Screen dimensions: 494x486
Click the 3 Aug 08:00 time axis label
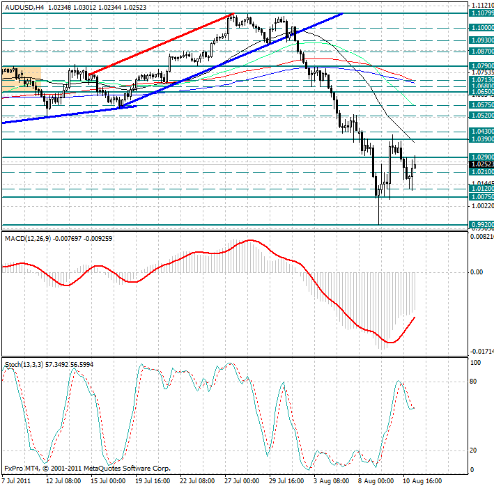click(332, 480)
